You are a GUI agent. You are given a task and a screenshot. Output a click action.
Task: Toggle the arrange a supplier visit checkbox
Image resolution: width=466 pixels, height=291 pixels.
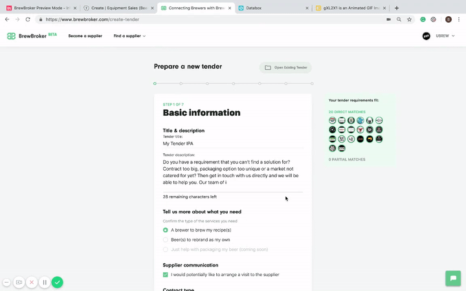click(x=166, y=275)
